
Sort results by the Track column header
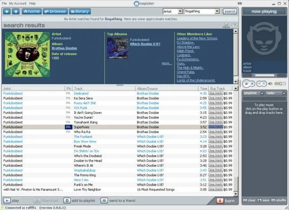(x=104, y=89)
